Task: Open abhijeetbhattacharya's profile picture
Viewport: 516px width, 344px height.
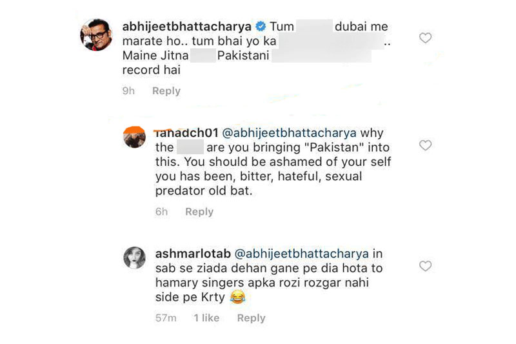Action: (x=97, y=34)
